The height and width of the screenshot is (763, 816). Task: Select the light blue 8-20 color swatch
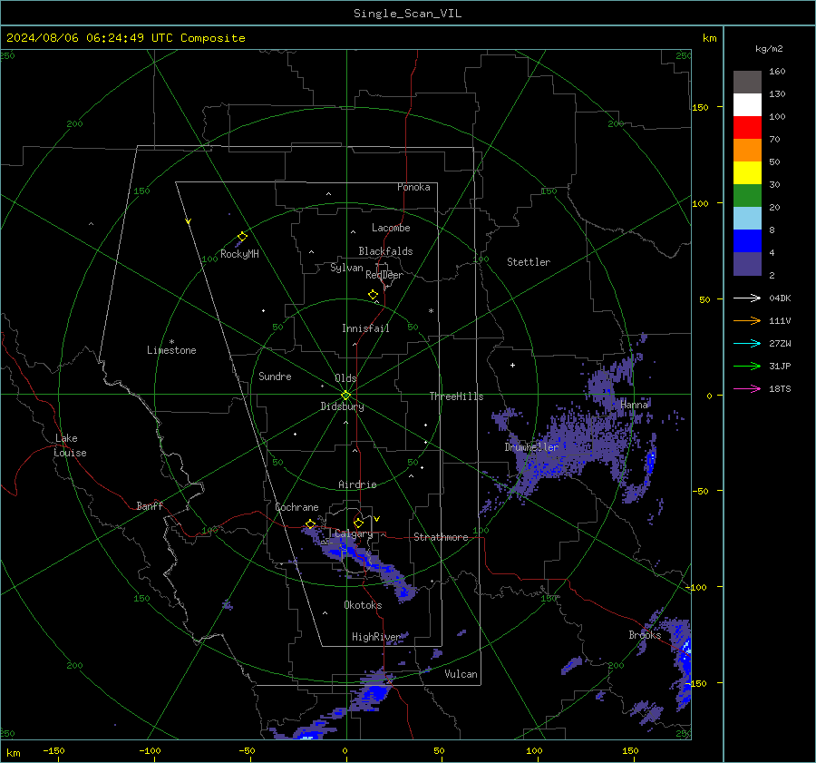pos(747,219)
